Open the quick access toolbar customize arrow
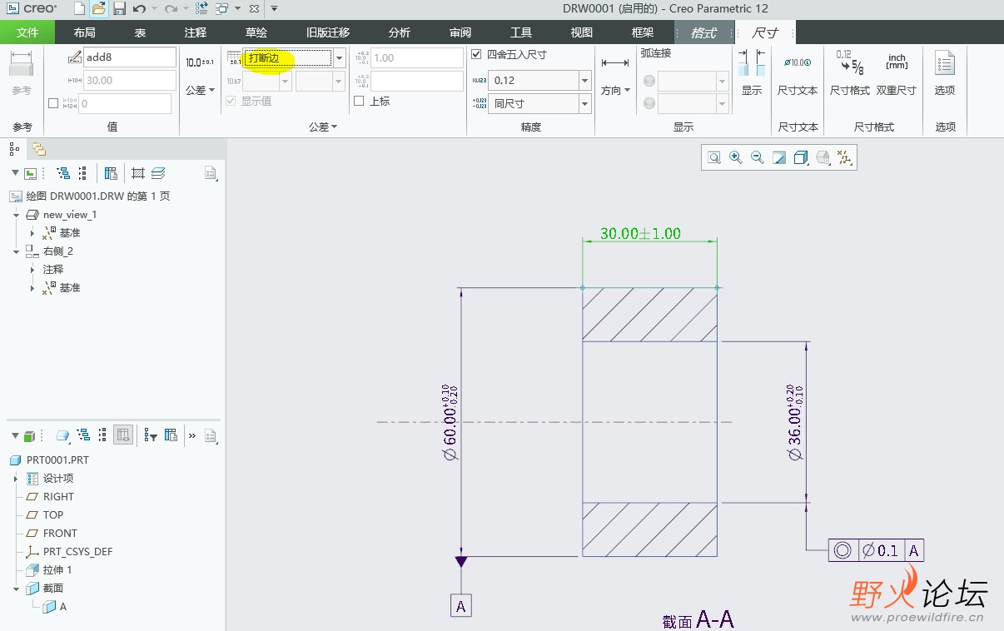This screenshot has width=1004, height=631. [x=275, y=8]
